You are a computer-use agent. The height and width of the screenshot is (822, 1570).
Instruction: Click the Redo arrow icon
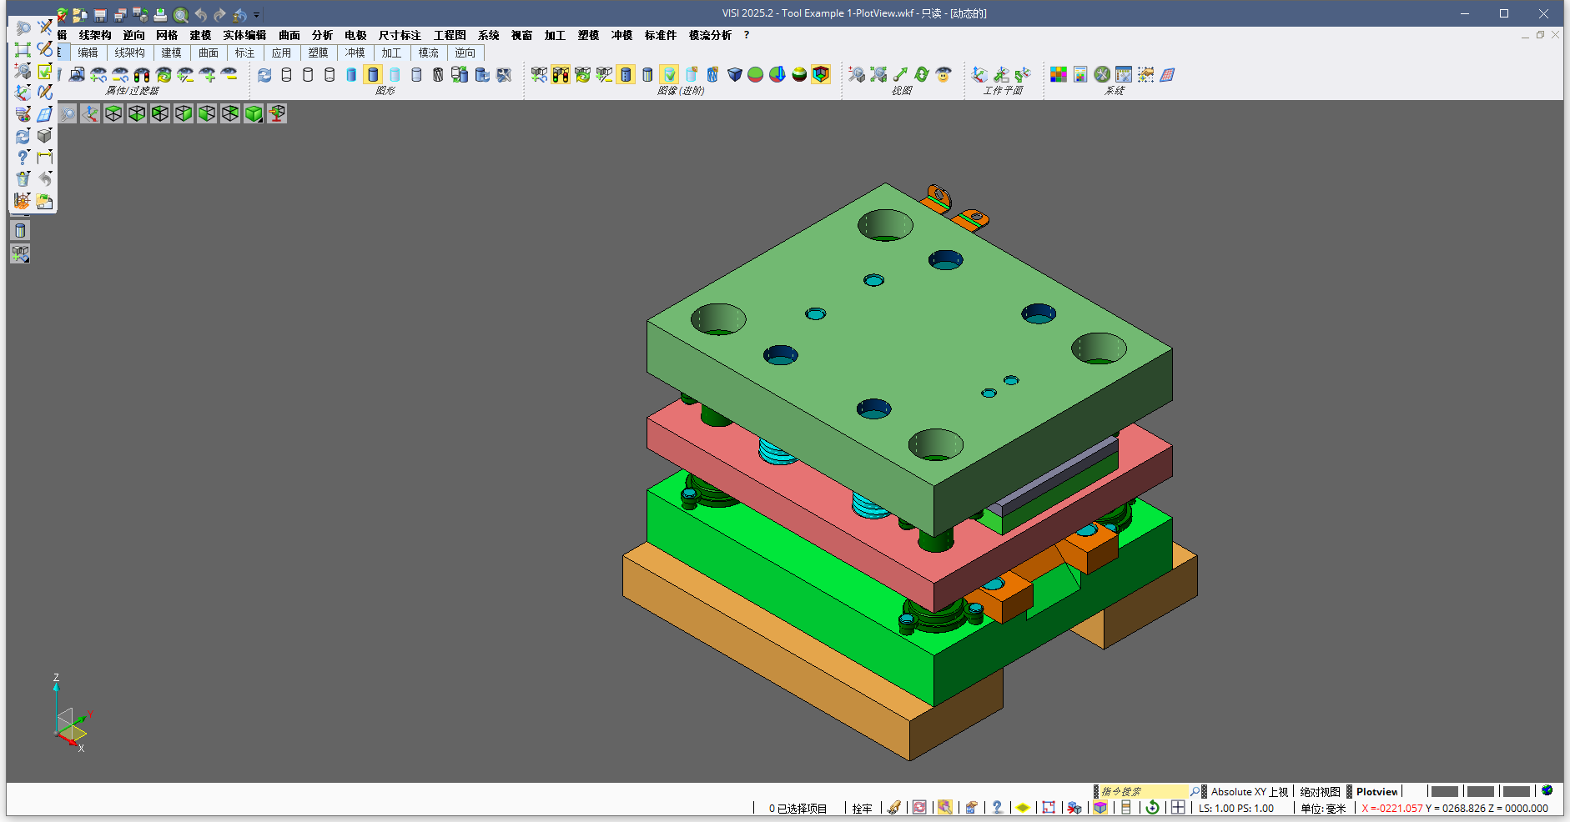(220, 15)
